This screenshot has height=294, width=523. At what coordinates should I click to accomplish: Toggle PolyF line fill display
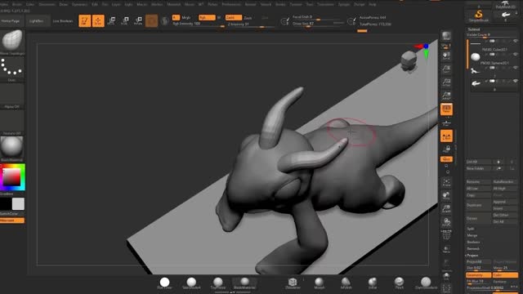click(x=446, y=235)
